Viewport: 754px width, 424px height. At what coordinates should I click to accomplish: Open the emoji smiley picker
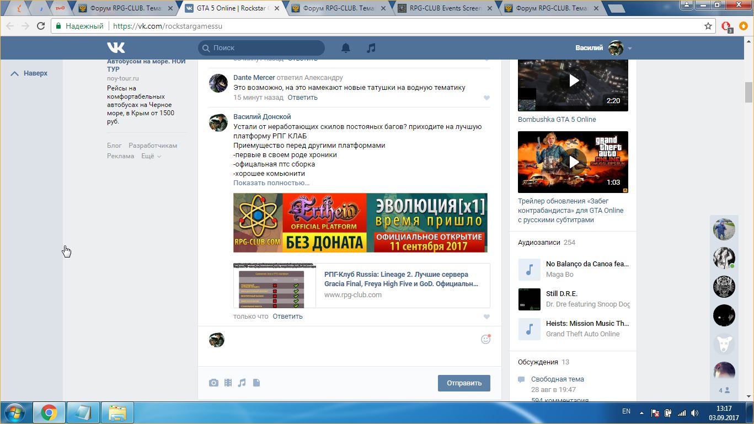pyautogui.click(x=485, y=339)
